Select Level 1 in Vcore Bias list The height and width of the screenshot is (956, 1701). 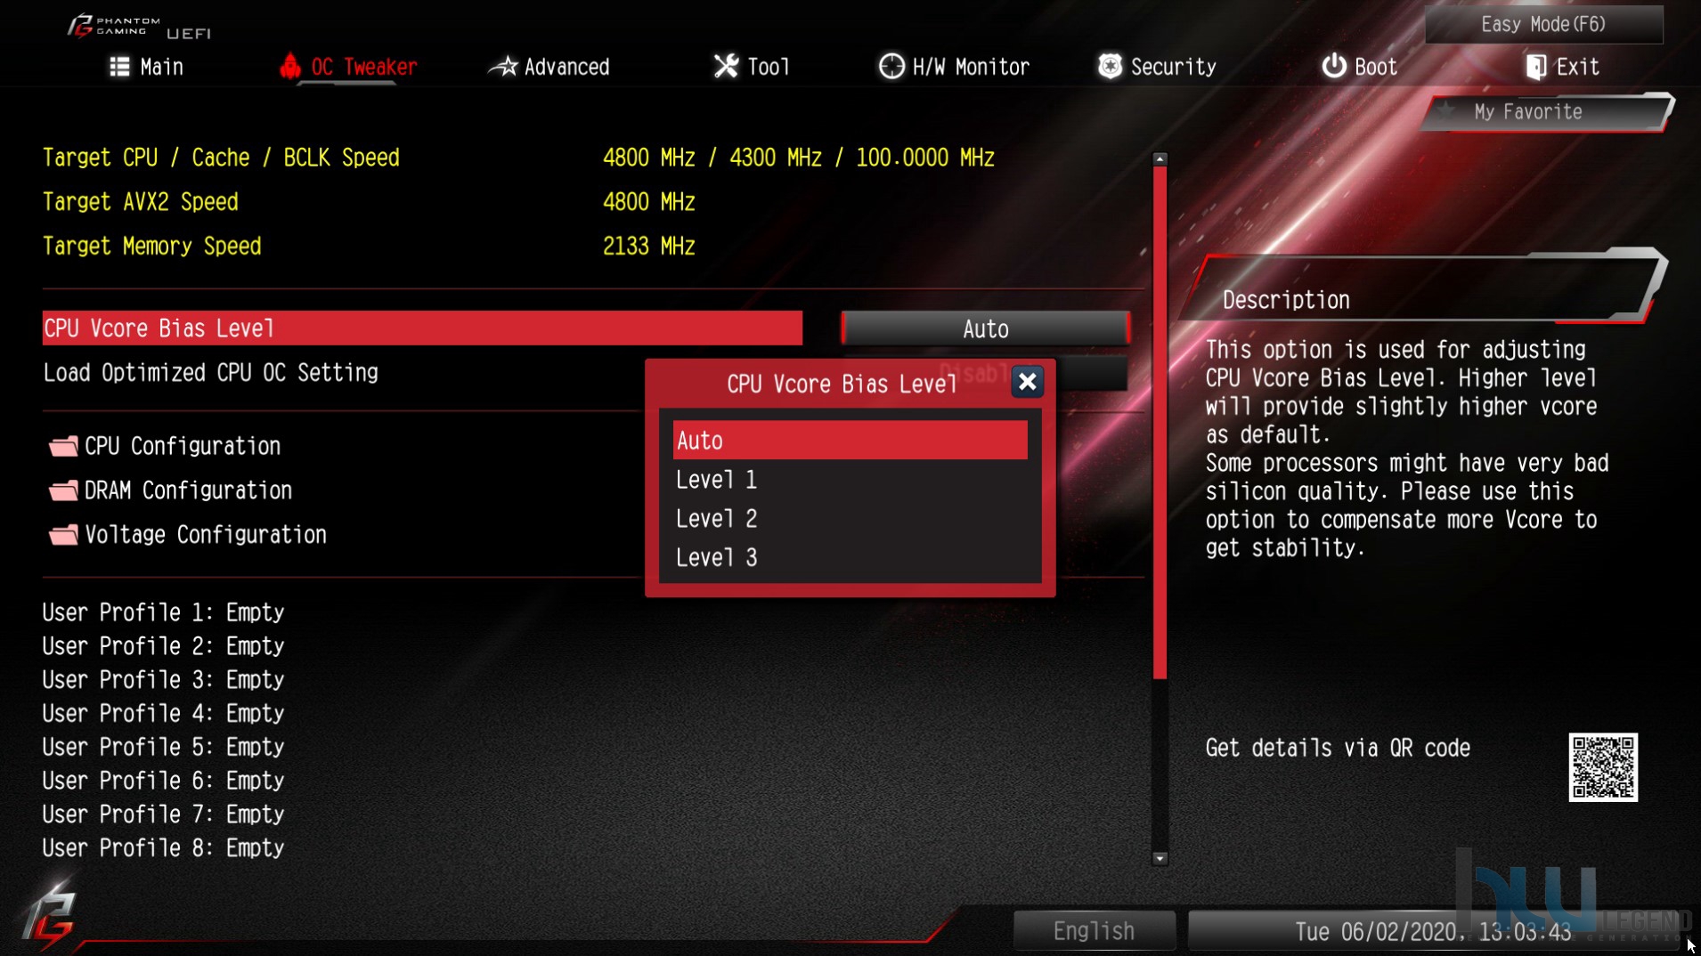pyautogui.click(x=850, y=480)
